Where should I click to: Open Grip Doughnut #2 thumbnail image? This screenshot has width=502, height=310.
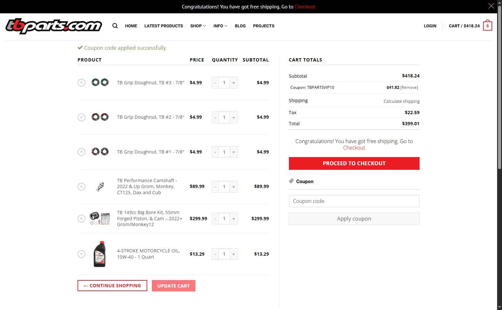(x=100, y=117)
